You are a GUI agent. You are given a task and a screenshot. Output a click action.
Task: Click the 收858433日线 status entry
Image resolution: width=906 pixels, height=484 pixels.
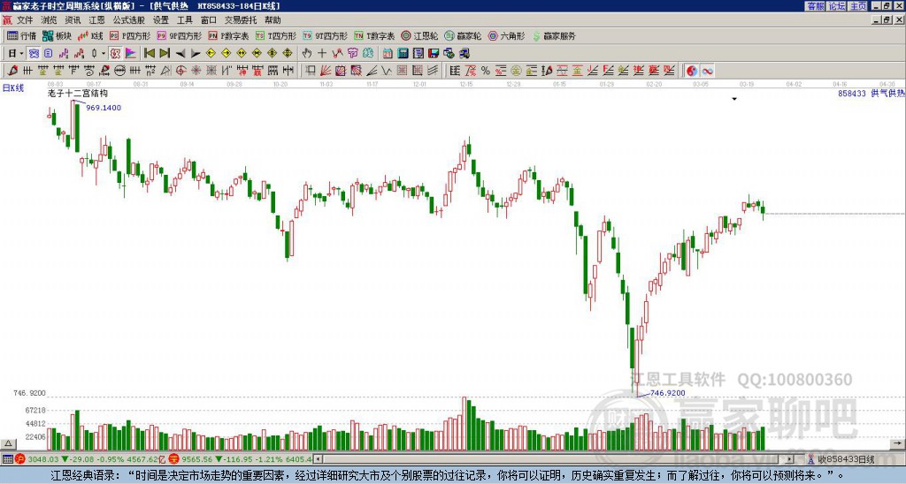pos(845,459)
